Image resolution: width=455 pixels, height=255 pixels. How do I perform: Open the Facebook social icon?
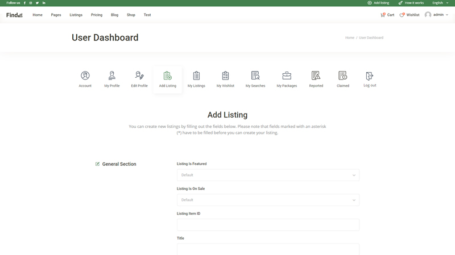click(x=24, y=3)
